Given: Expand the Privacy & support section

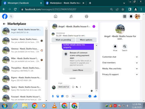Looking at the screenshot, I should coord(120,74).
